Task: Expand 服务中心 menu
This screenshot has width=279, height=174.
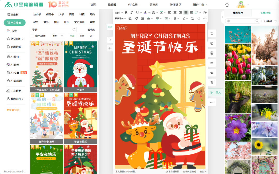Action: pos(200,5)
